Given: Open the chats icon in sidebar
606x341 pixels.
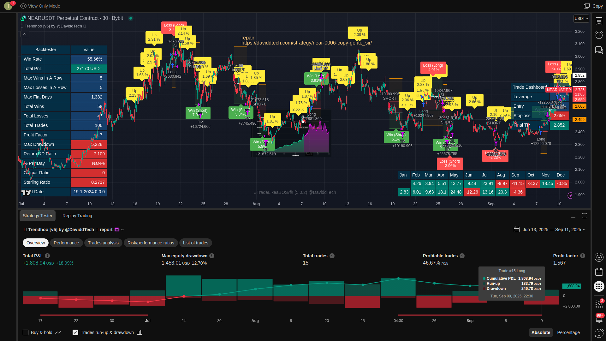Looking at the screenshot, I should [x=599, y=50].
